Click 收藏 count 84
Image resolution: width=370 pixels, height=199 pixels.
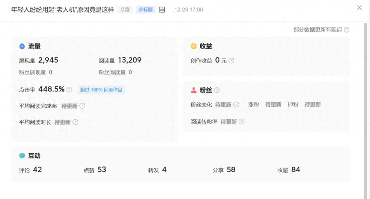[x=296, y=170]
